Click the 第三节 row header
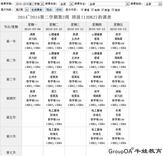Viewport: 163px width, 156px height. [11, 79]
